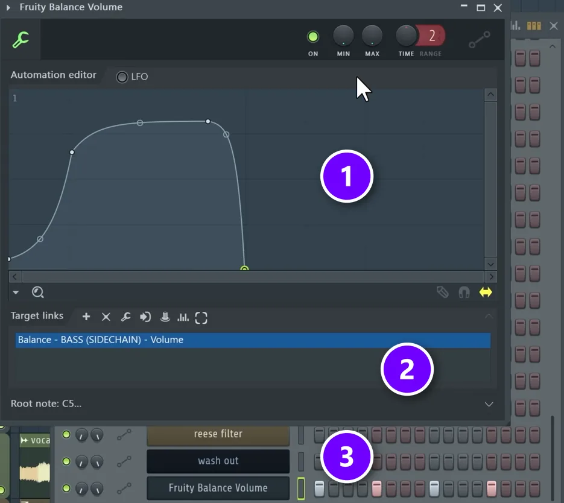Viewport: 564px width, 503px height.
Task: Toggle the wash out channel selector
Action: coord(301,461)
